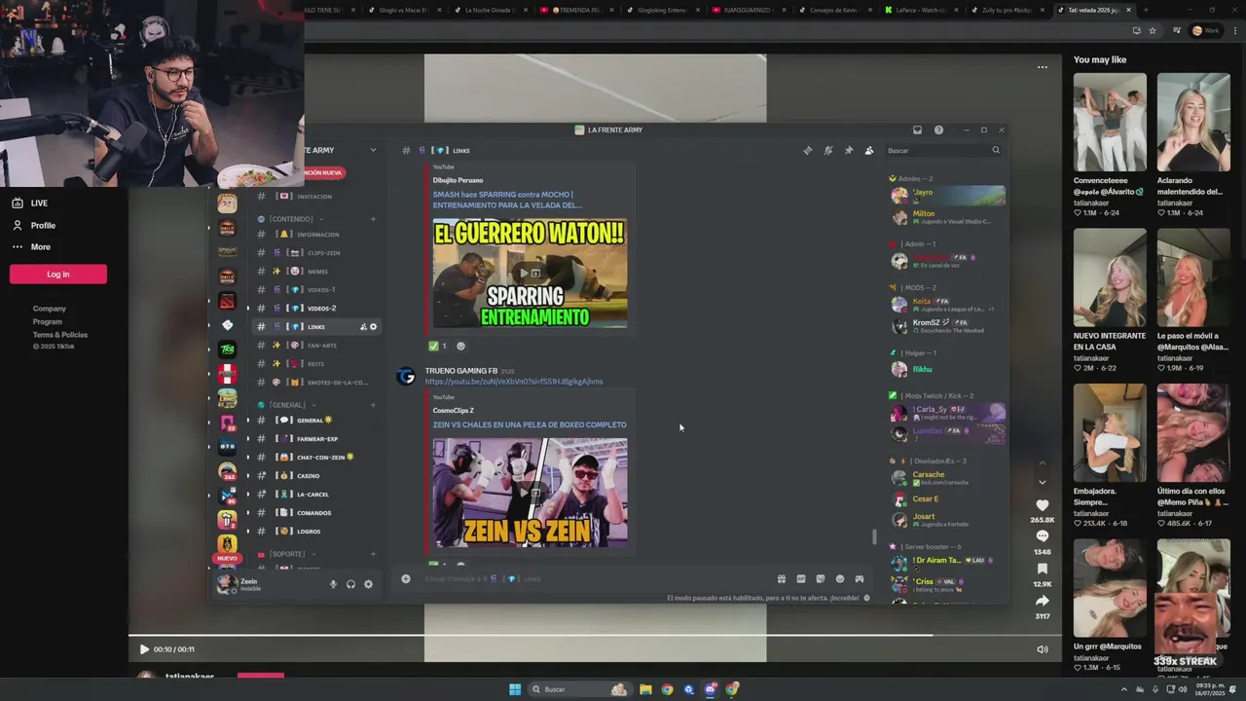This screenshot has width=1246, height=701.
Task: Toggle the Discord member list icon
Action: [x=868, y=150]
